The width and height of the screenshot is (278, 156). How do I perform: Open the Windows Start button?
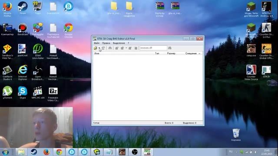[5, 152]
